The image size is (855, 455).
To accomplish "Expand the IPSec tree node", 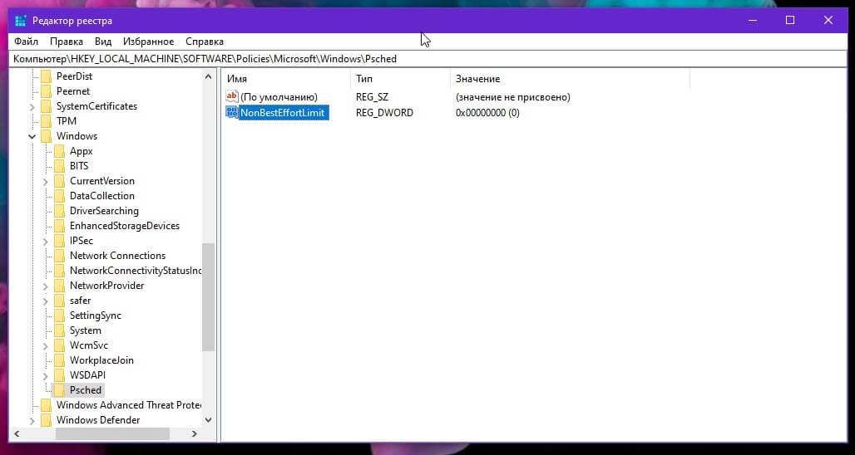I will [46, 241].
